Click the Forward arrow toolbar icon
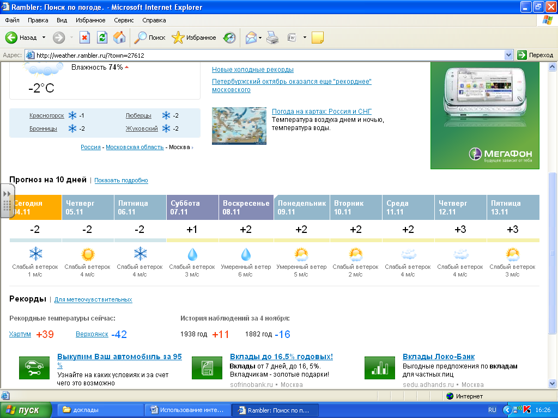 (x=59, y=38)
